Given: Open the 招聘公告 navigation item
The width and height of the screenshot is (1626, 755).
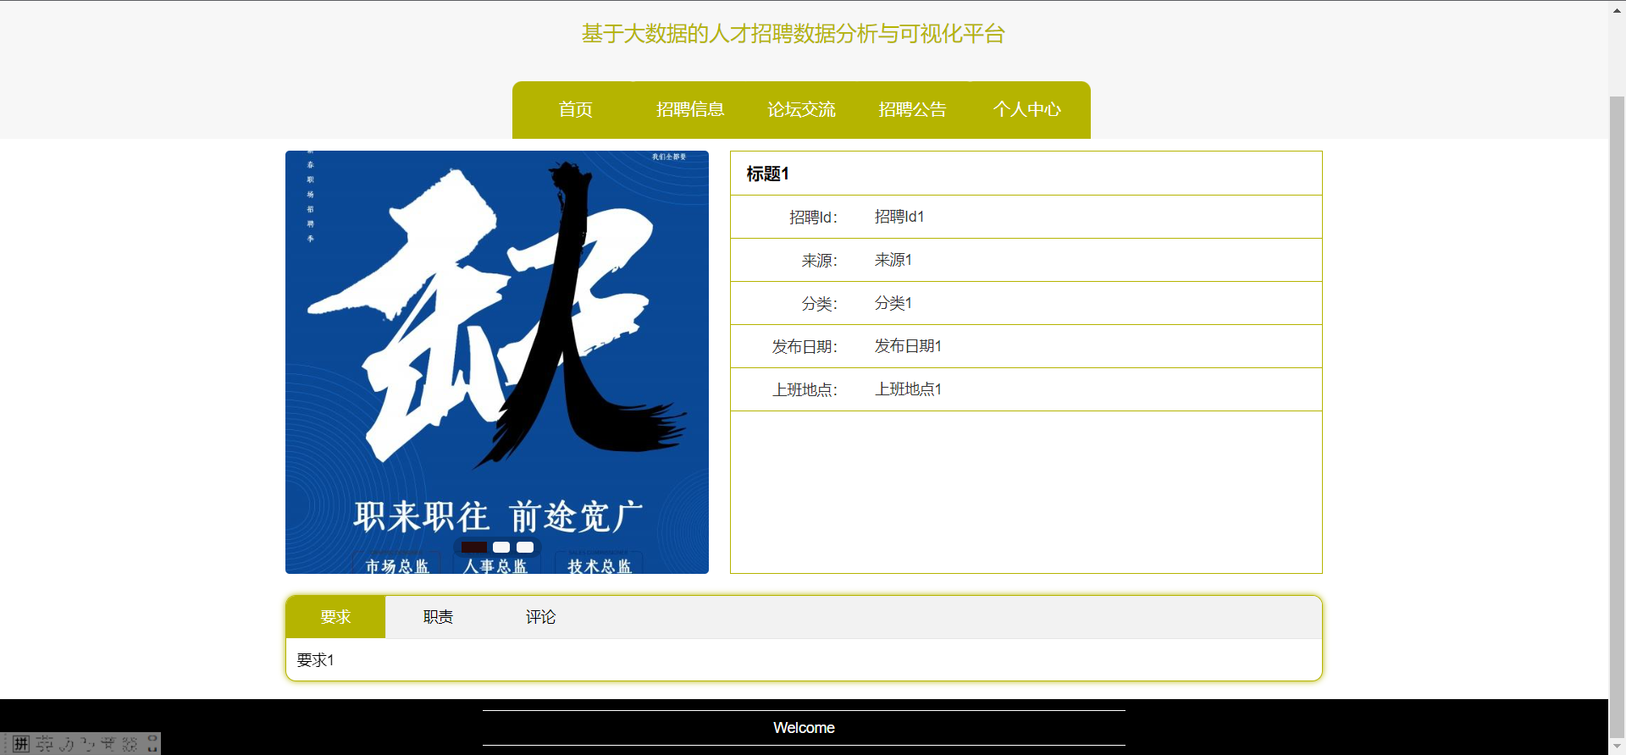Looking at the screenshot, I should (x=912, y=110).
